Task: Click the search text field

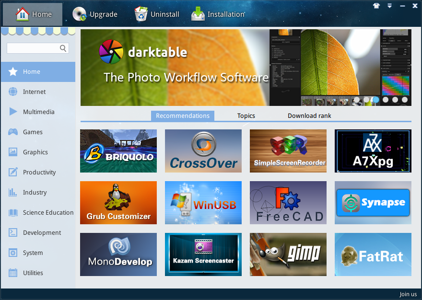Action: pos(38,48)
